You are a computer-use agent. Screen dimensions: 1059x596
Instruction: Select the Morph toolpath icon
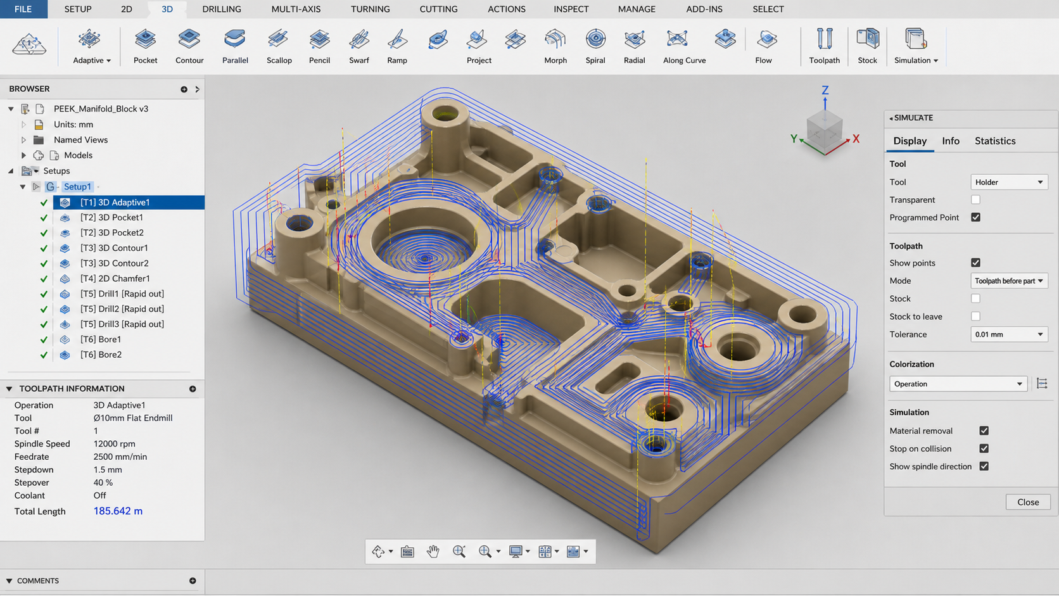pos(555,40)
